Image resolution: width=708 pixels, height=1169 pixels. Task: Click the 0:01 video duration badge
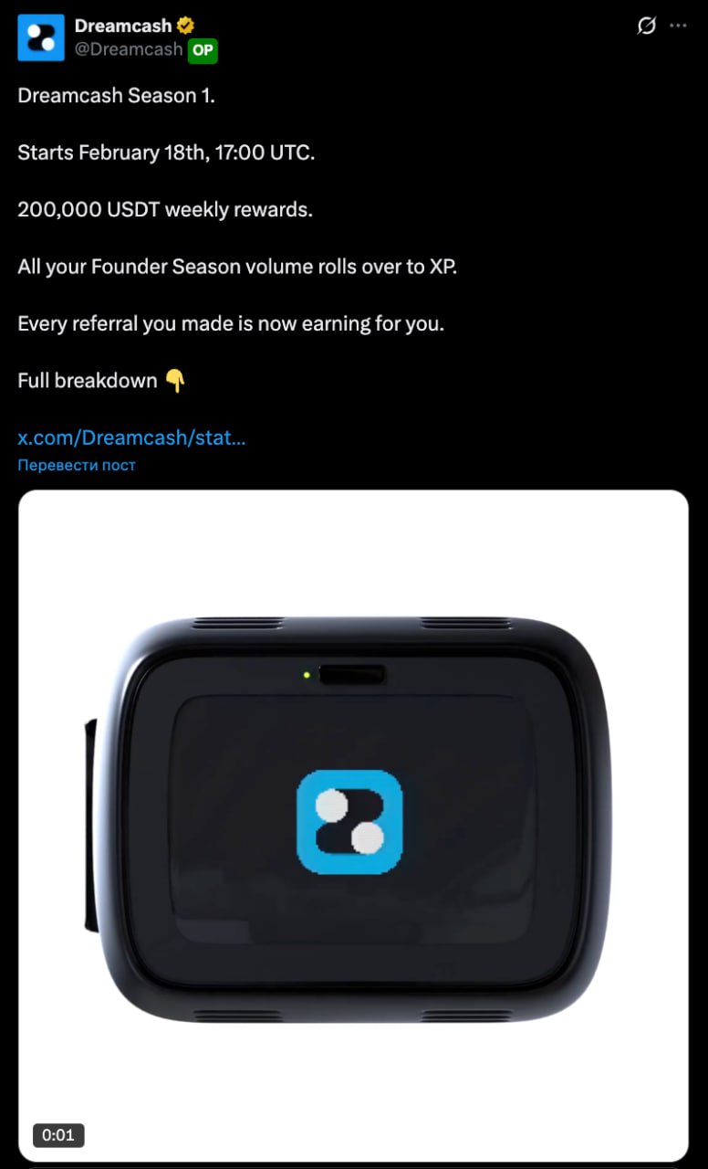[x=58, y=1135]
